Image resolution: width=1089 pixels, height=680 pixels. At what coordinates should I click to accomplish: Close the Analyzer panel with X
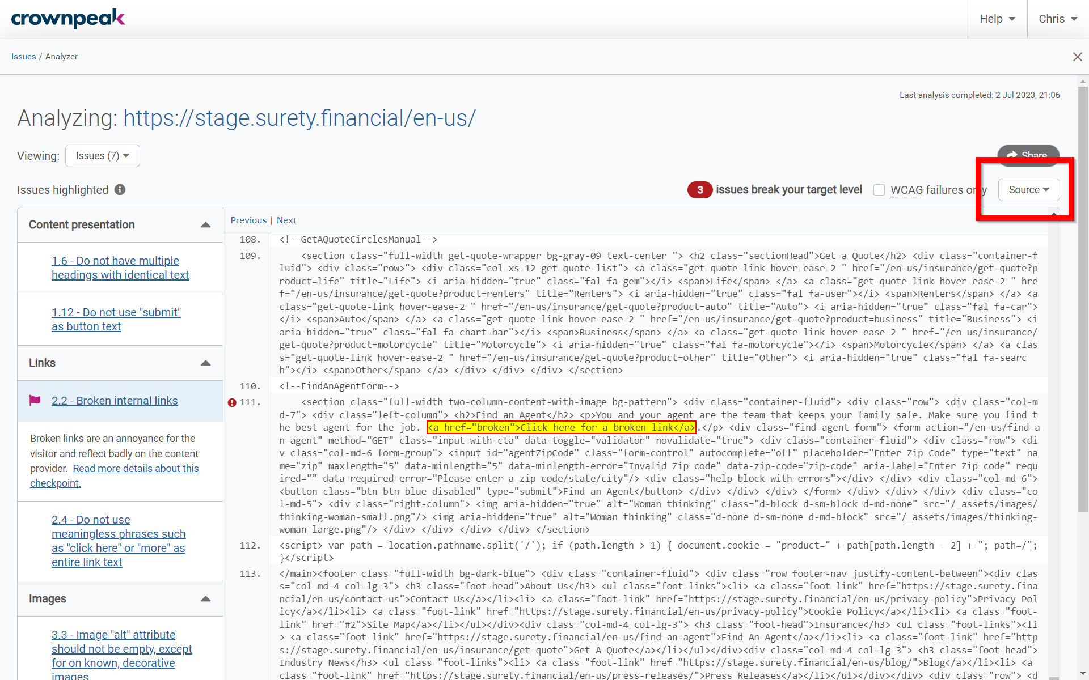(1078, 57)
